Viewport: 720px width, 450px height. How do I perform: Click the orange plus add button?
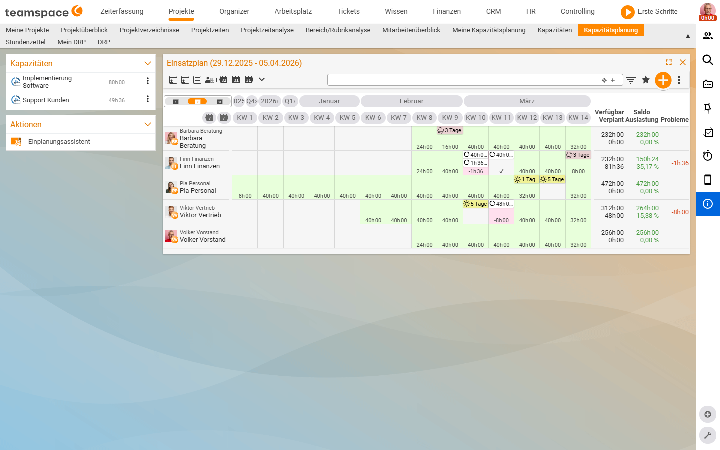click(663, 80)
